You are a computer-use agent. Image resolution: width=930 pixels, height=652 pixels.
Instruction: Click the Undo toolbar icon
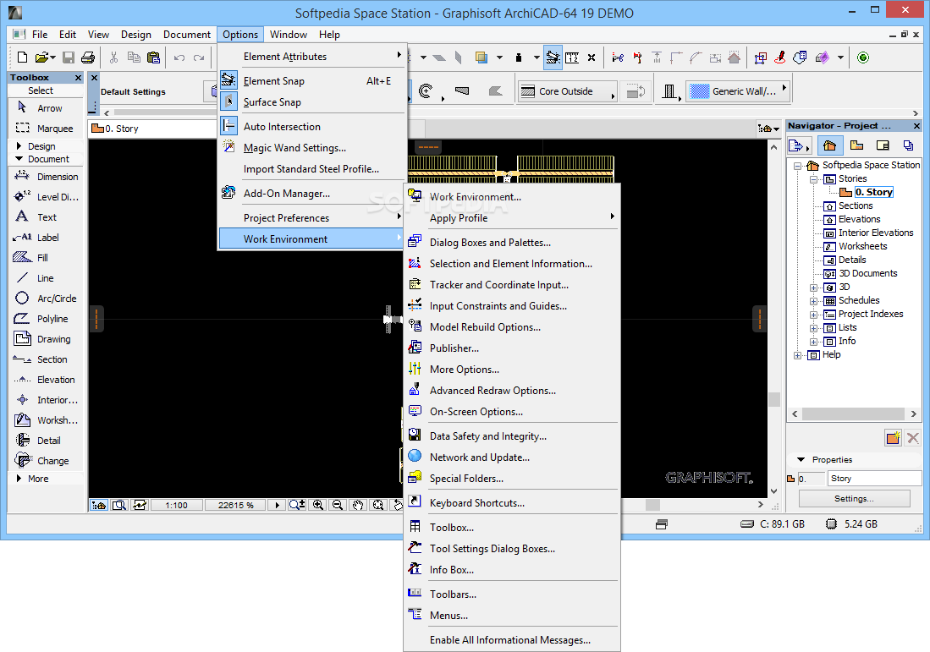pos(179,58)
